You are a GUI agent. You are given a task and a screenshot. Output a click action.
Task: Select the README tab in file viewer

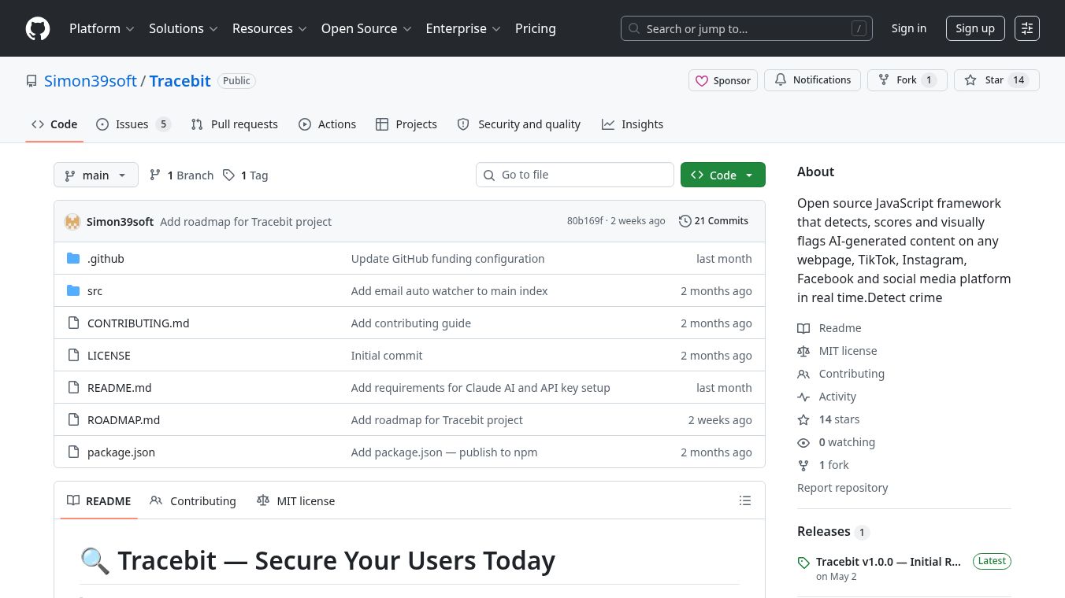tap(99, 501)
